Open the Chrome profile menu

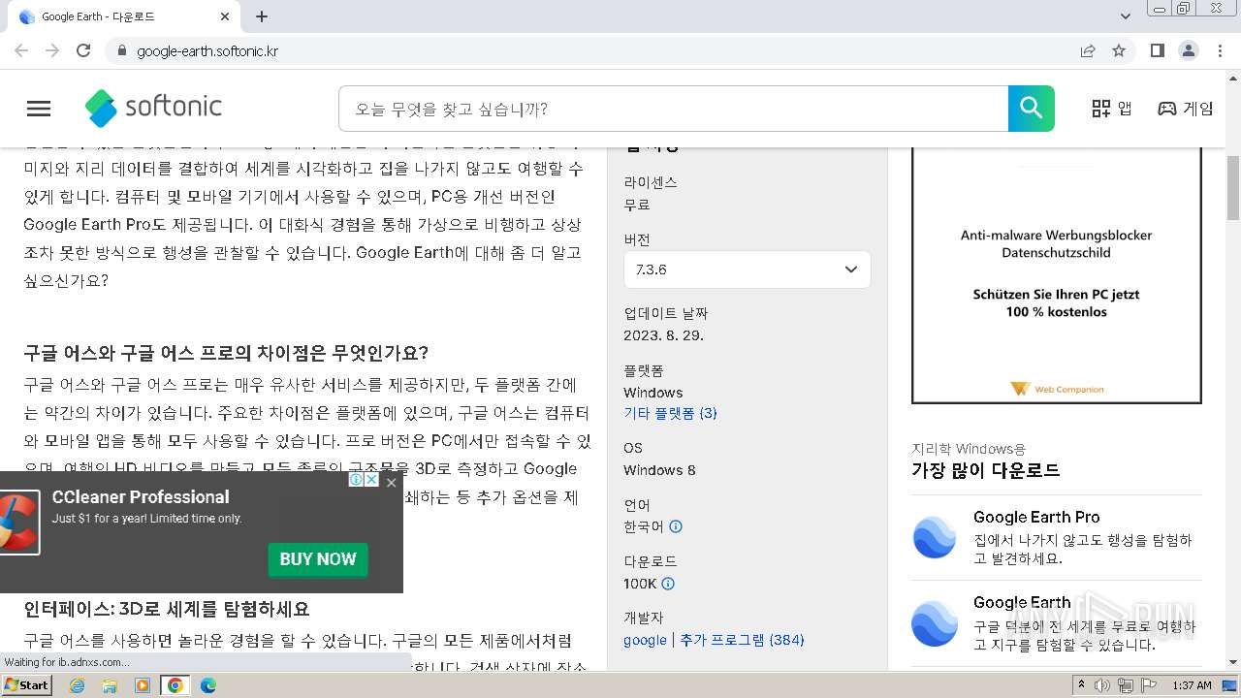coord(1188,50)
